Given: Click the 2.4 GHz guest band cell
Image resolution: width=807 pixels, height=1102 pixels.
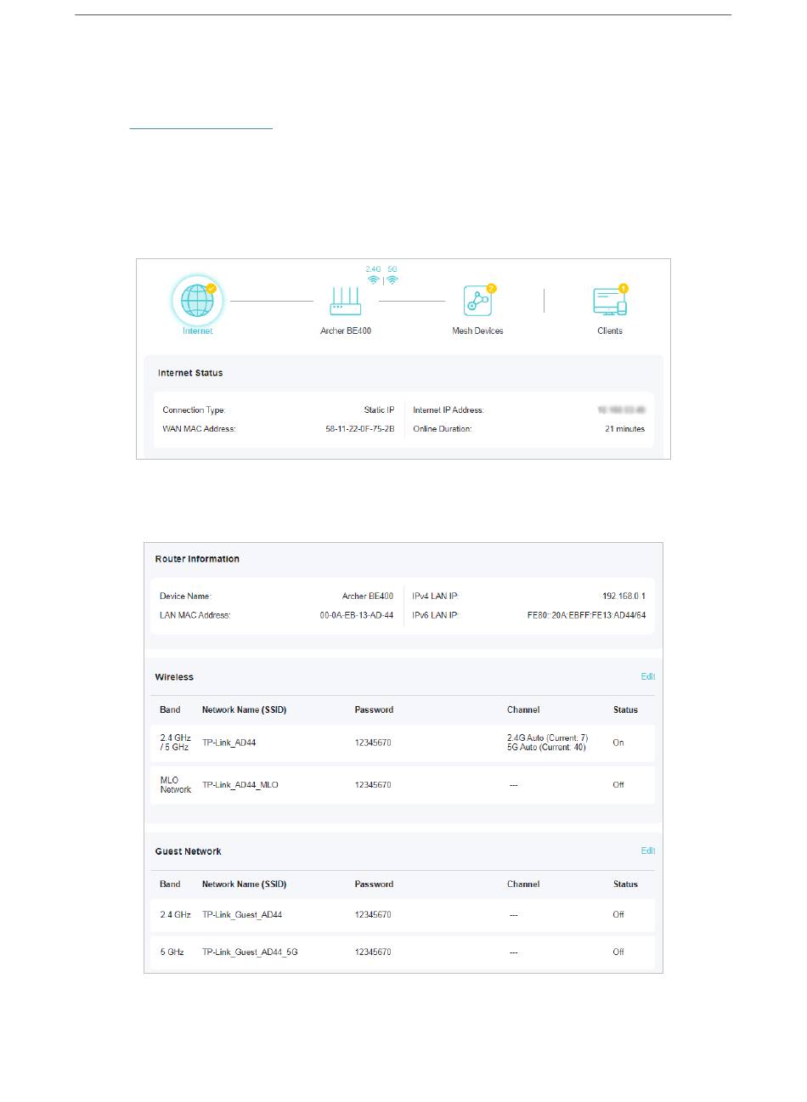Looking at the screenshot, I should [176, 915].
